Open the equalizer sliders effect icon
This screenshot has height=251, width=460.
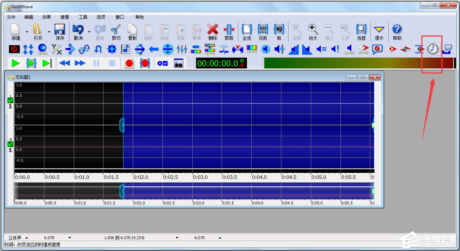pos(182,49)
